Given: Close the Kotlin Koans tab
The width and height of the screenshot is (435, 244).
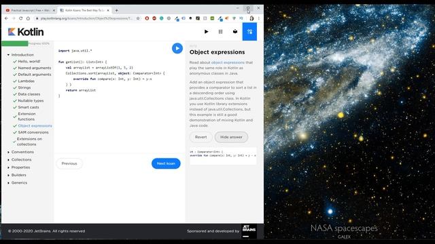Looking at the screenshot, I should click(108, 10).
